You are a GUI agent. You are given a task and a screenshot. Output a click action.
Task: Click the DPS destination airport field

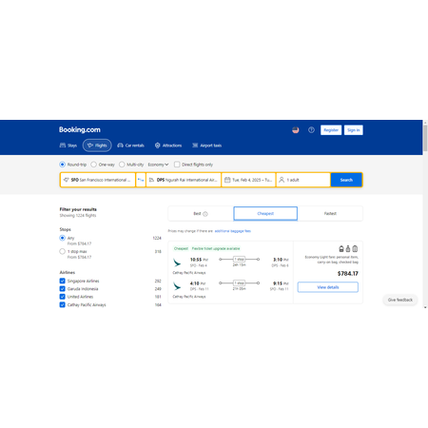tap(184, 180)
